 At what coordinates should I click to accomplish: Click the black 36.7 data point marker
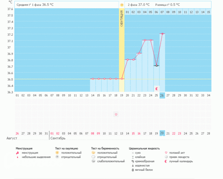point(156,66)
